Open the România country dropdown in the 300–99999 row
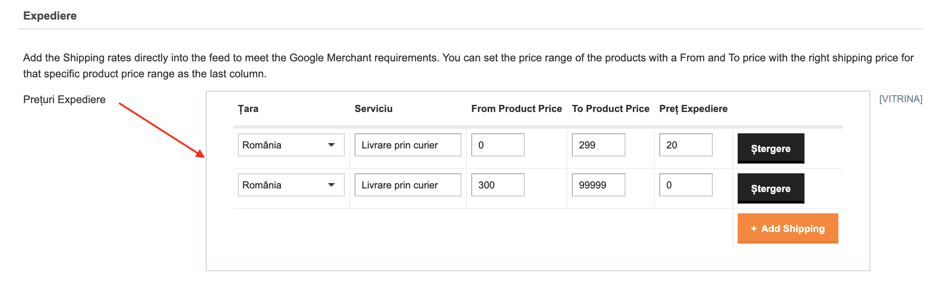 click(x=291, y=185)
